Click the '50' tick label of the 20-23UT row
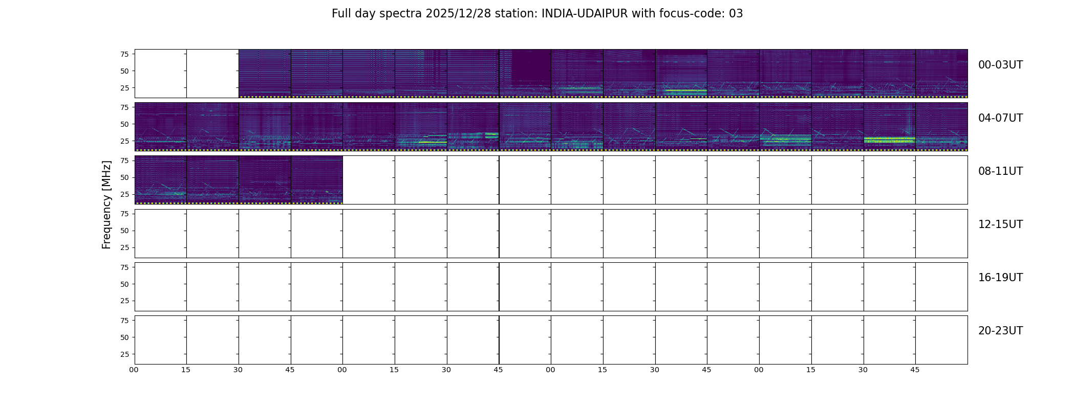This screenshot has width=1075, height=409. tap(124, 337)
